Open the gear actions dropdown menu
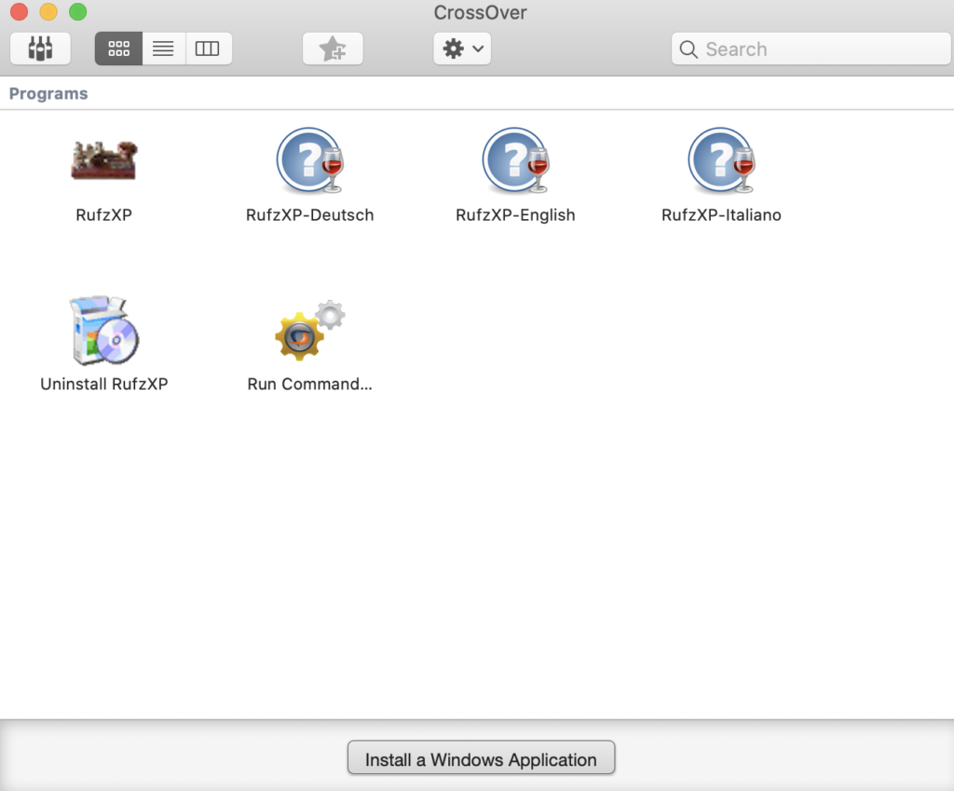 point(462,48)
